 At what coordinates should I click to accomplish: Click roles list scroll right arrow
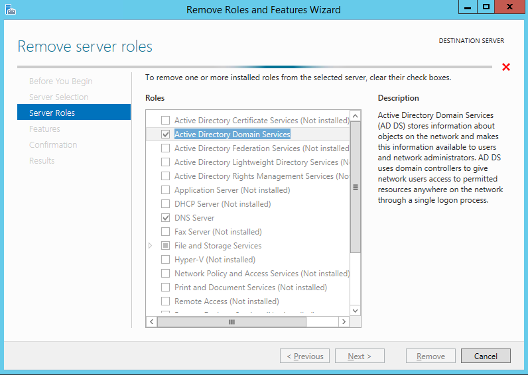[344, 322]
